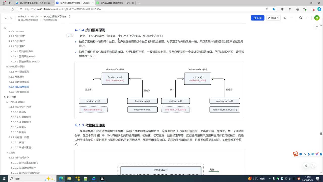Reload the page
The width and height of the screenshot is (323, 182).
12,9
